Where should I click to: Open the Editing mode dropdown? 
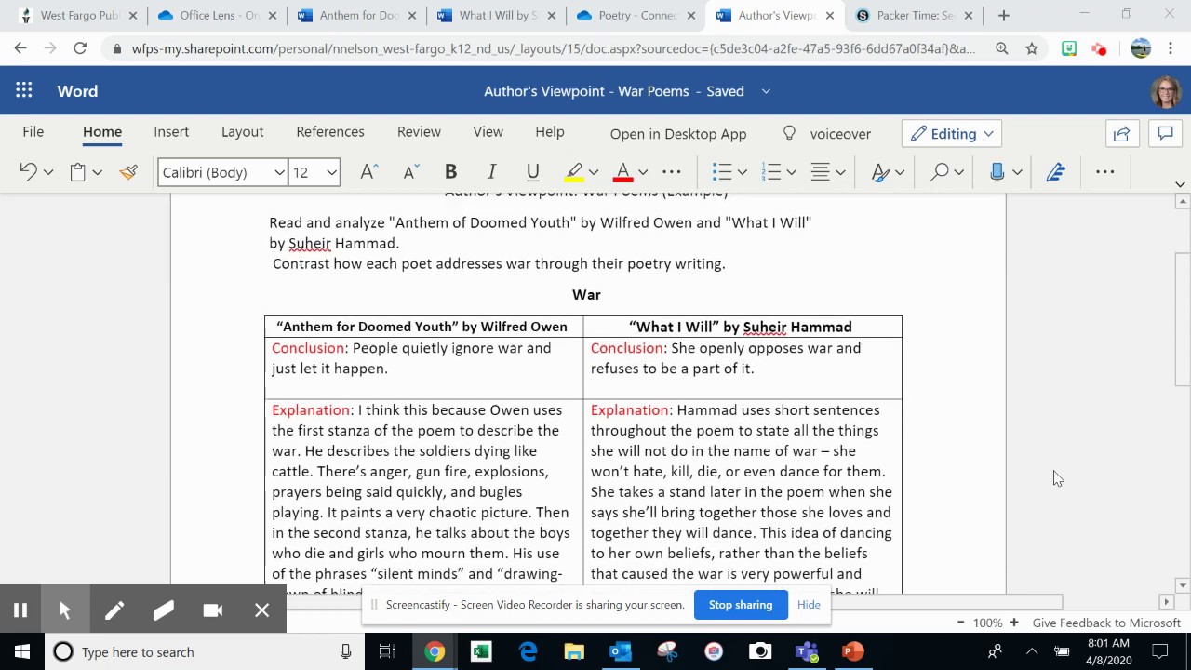[952, 134]
